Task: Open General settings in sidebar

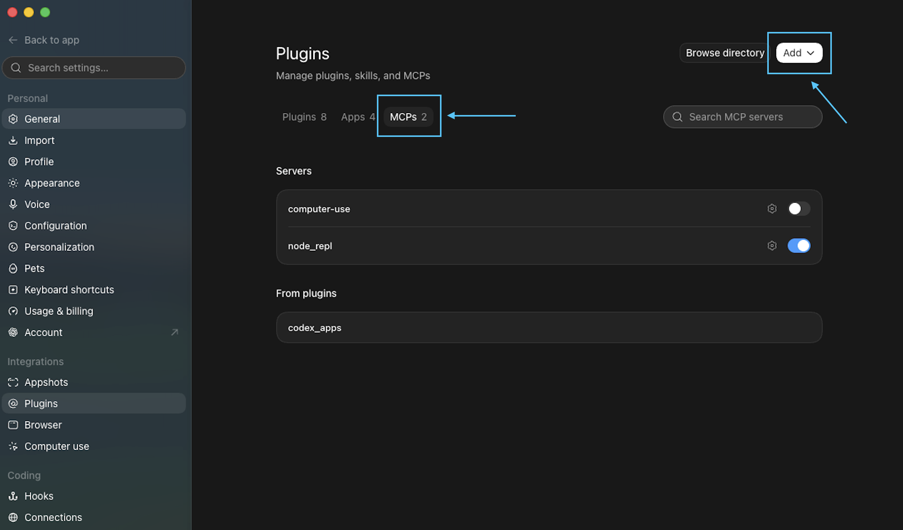Action: tap(93, 119)
